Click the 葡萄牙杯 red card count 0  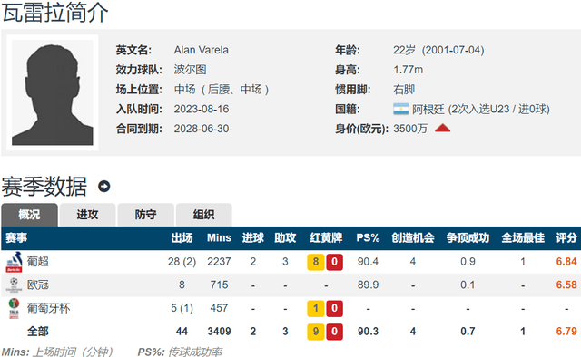(334, 308)
